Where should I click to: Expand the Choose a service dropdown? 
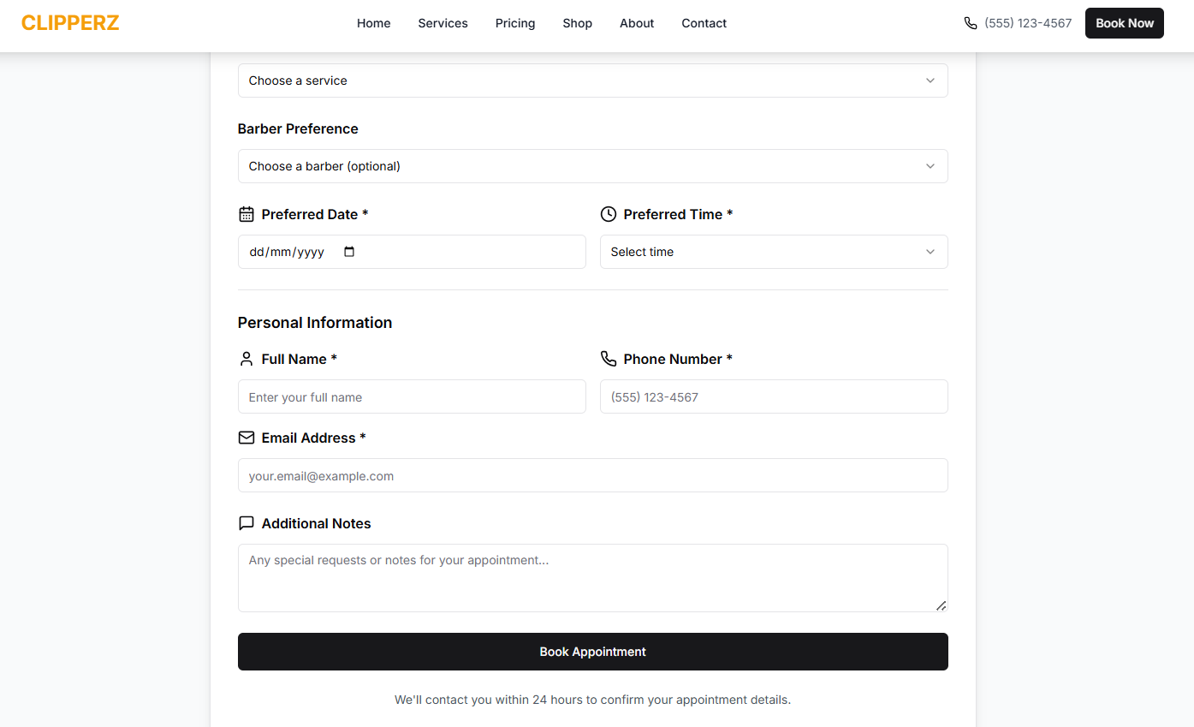tap(592, 80)
